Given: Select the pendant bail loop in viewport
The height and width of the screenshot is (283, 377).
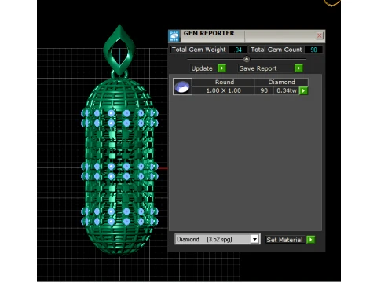Looking at the screenshot, I should tap(119, 51).
